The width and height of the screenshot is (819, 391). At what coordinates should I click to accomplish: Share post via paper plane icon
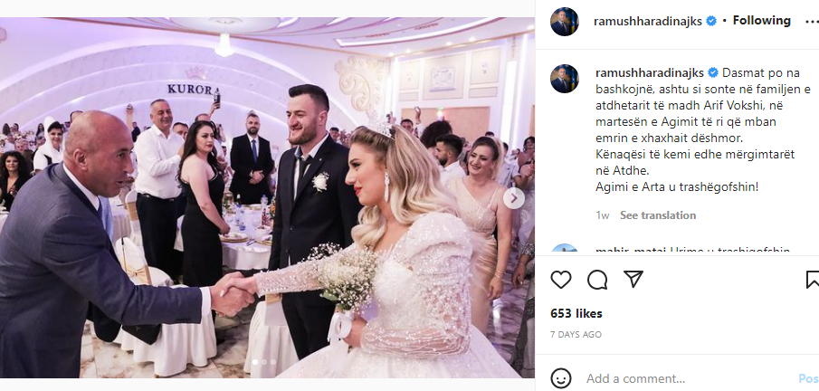(633, 279)
